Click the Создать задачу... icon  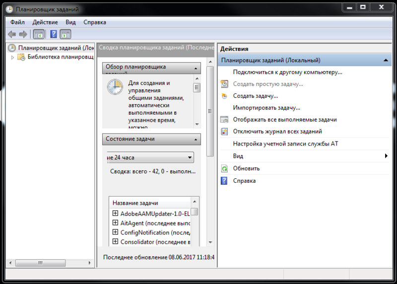click(224, 96)
